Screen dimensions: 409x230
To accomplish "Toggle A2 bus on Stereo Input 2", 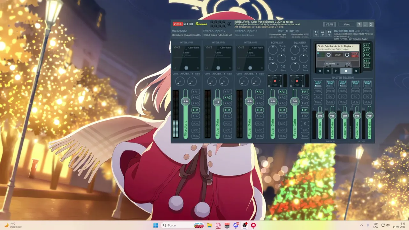I will 228,97.
